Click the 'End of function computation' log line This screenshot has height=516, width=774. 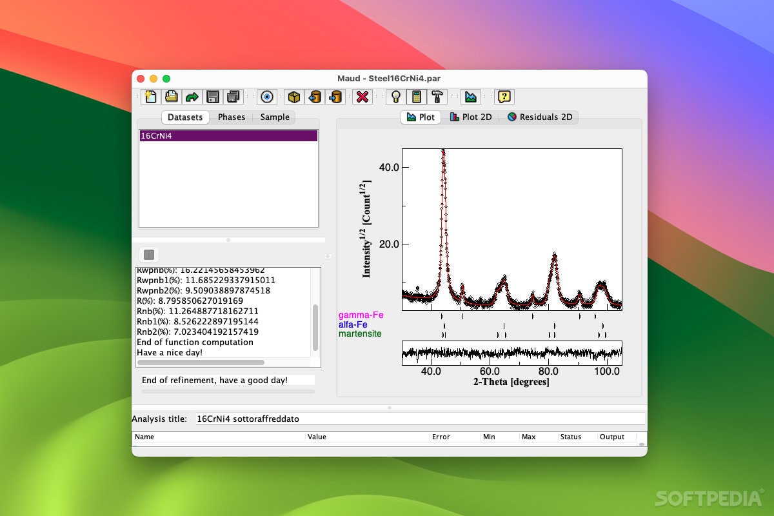(195, 342)
